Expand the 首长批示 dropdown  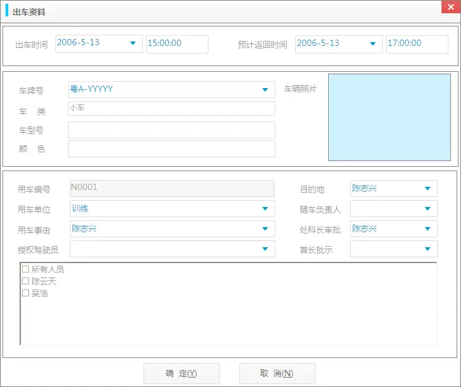pos(428,249)
